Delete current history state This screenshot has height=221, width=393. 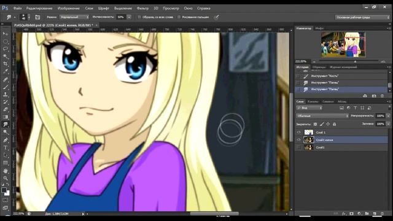point(382,96)
